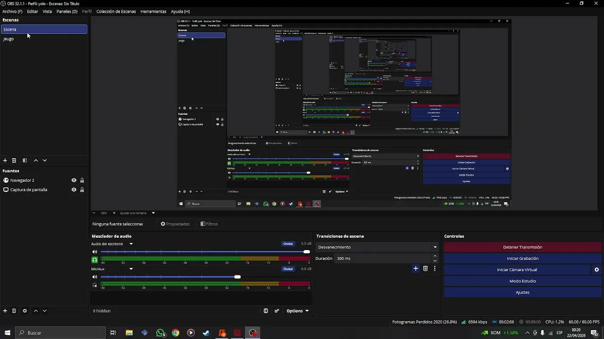Zoom out the preview with the minus icon
The width and height of the screenshot is (604, 339).
point(94,213)
